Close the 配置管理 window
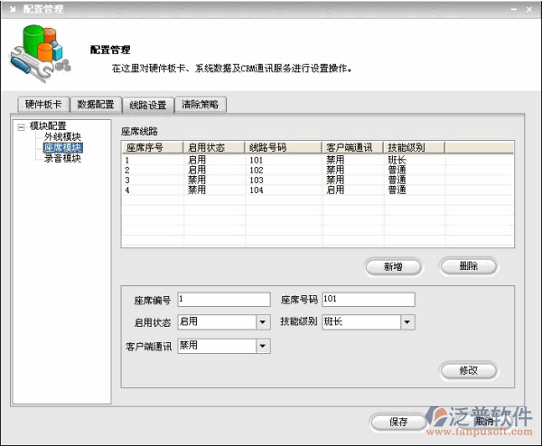Image resolution: width=542 pixels, height=446 pixels. click(x=531, y=6)
